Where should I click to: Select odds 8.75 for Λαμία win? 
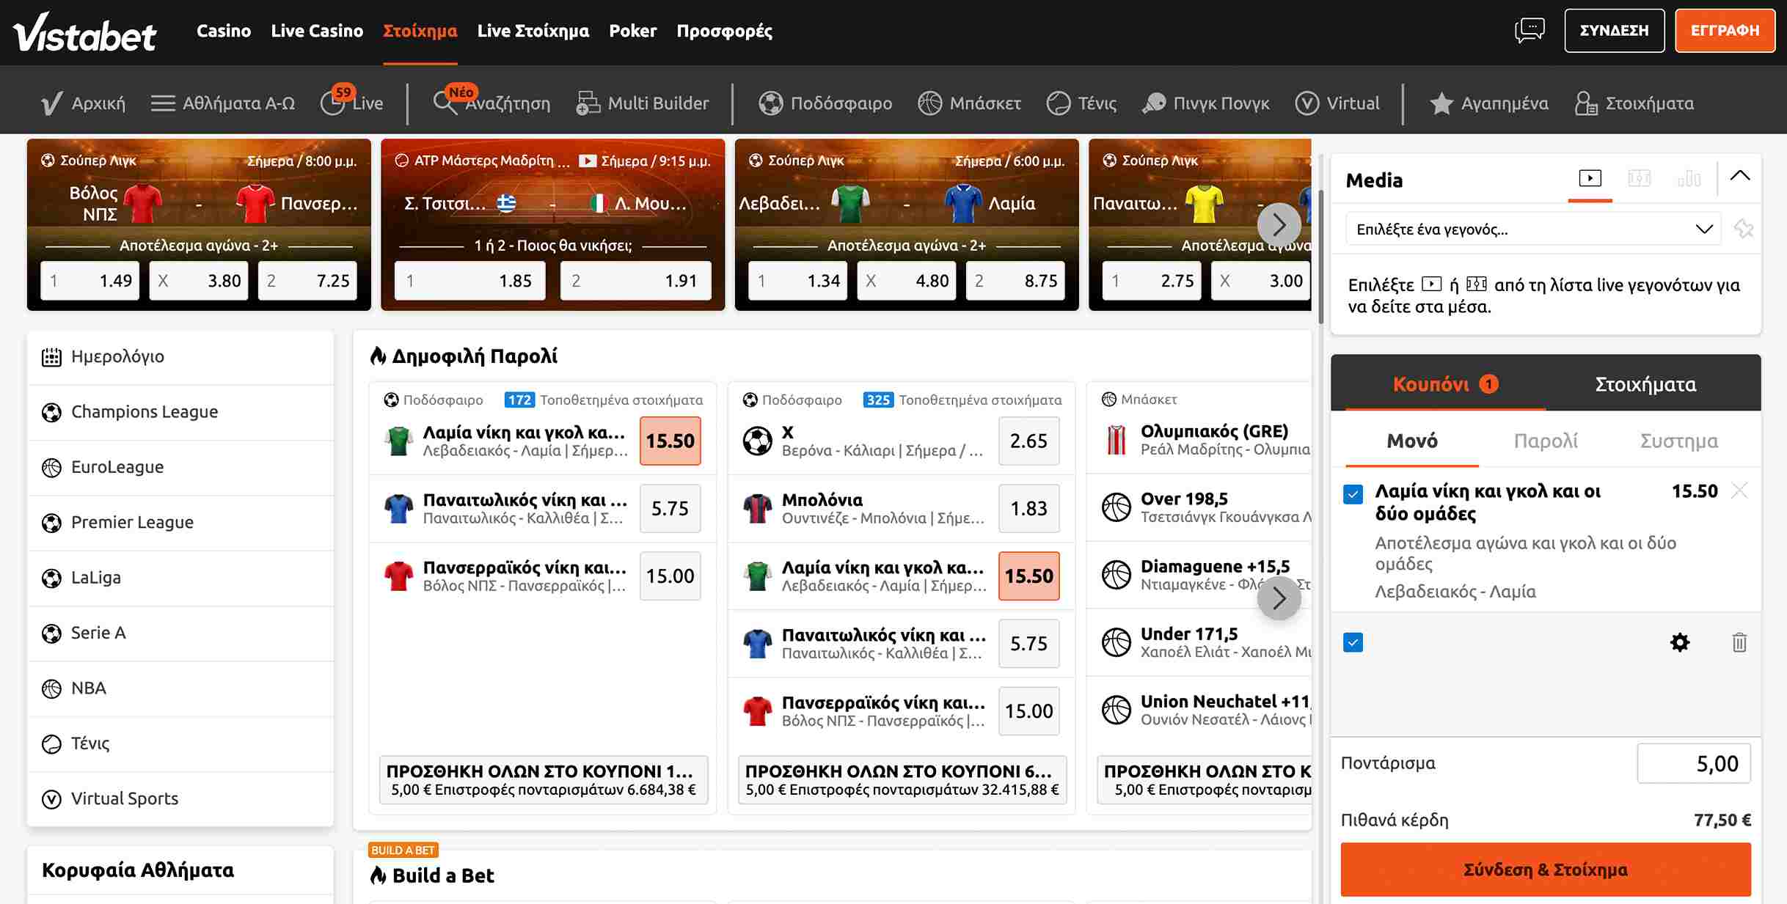1015,281
